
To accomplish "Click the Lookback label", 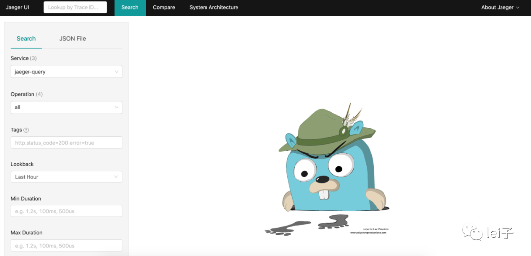I will click(x=22, y=164).
